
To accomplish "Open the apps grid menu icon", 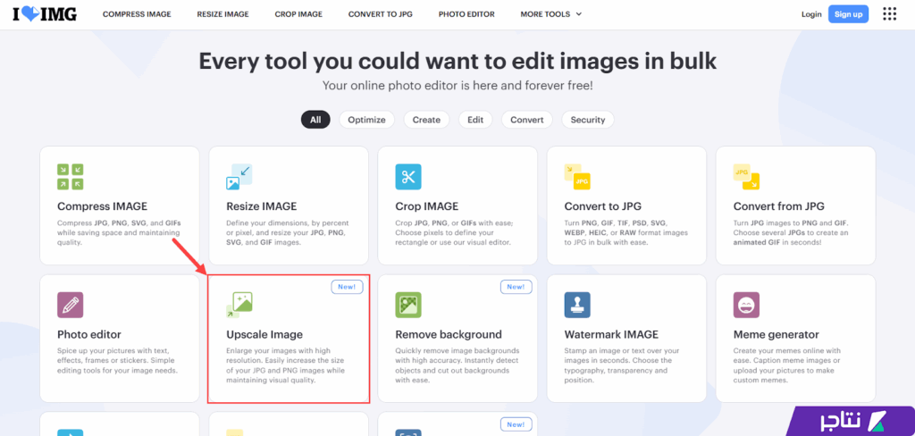I will pos(889,14).
